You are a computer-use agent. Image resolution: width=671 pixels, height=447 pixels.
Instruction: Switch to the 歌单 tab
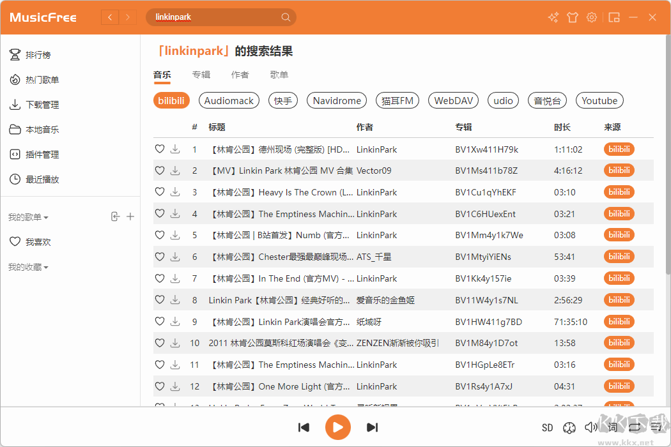point(279,75)
